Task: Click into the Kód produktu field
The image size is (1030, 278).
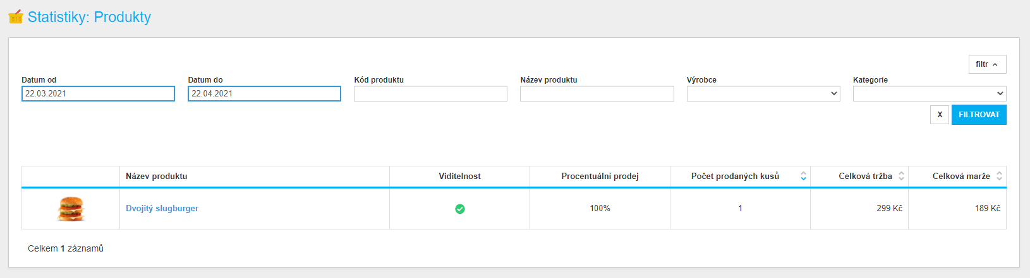Action: [x=430, y=94]
